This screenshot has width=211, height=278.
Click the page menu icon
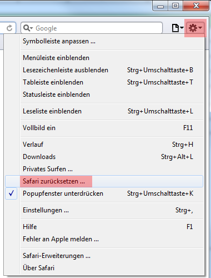[x=178, y=28]
